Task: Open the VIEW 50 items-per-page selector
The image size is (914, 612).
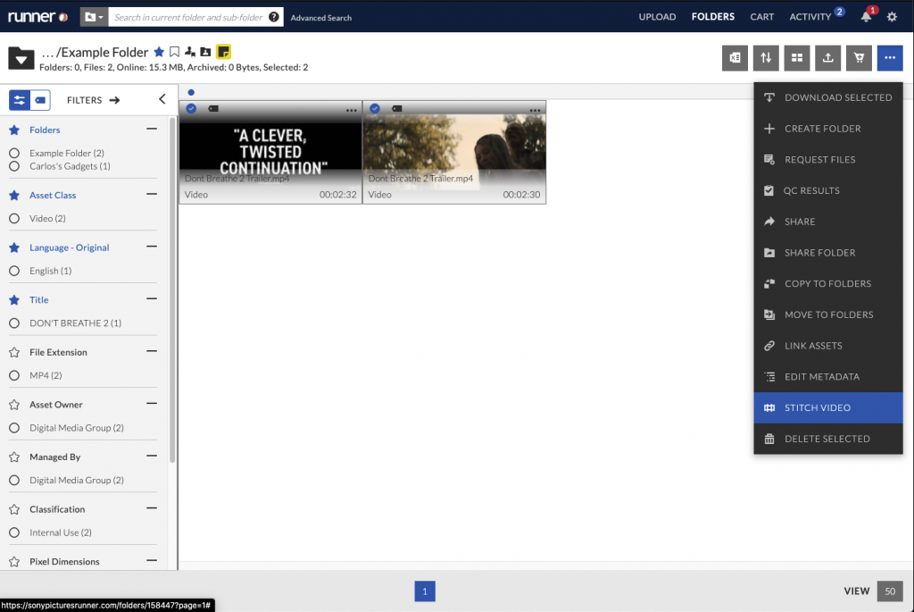Action: [x=890, y=591]
